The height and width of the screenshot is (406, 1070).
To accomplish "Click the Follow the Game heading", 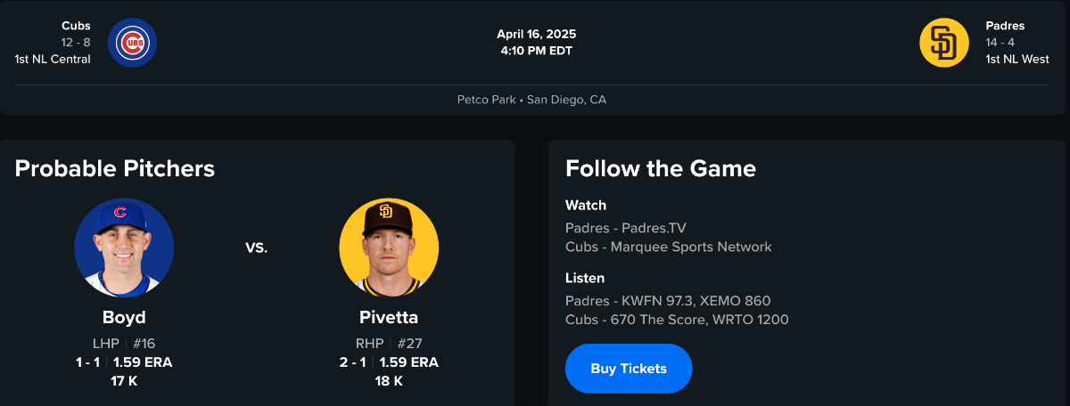I will [x=661, y=168].
